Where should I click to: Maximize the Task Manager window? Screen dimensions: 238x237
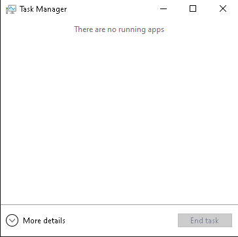193,9
